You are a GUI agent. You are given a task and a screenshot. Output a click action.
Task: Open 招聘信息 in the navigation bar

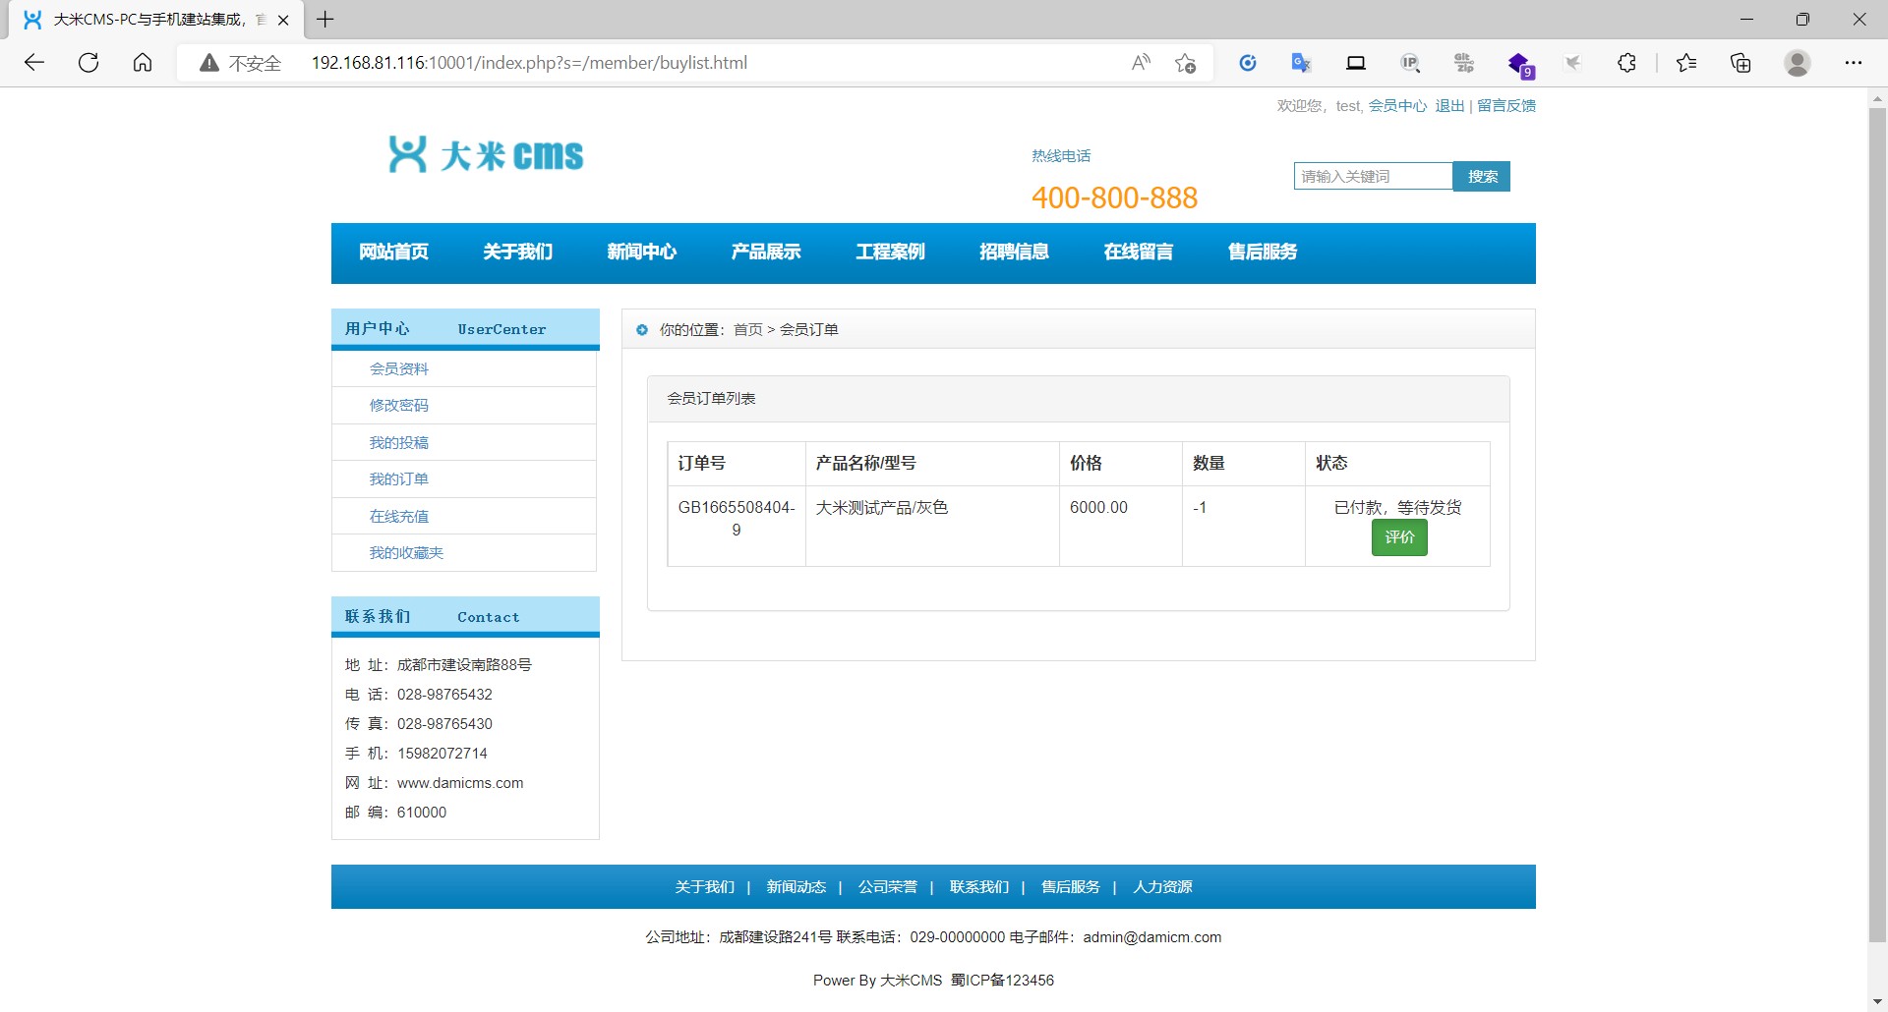1014,253
